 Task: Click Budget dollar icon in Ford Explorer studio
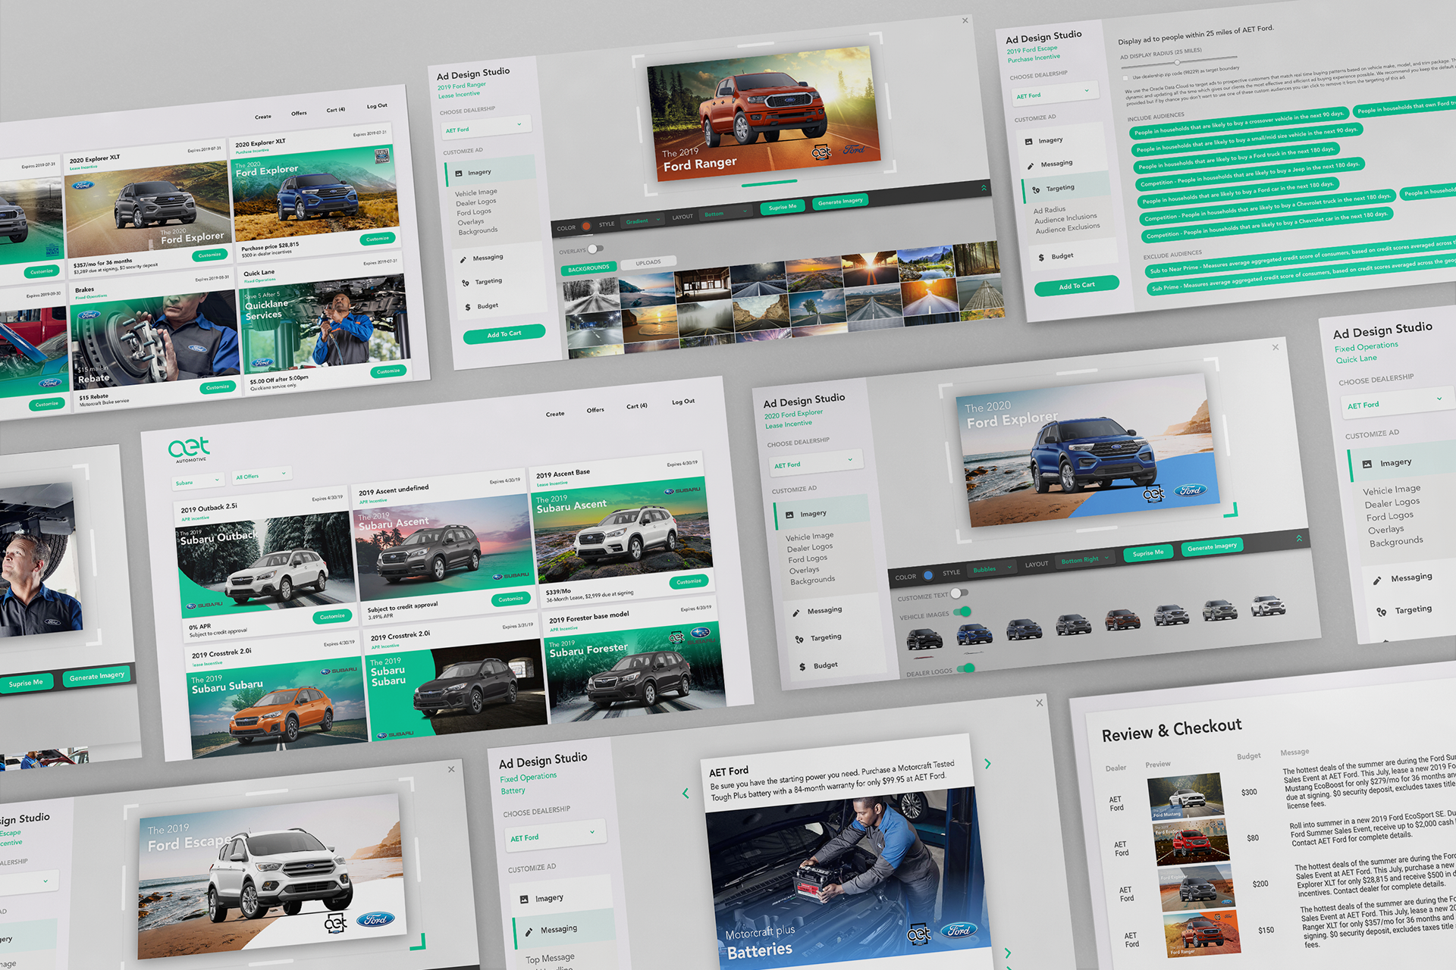[x=802, y=667]
